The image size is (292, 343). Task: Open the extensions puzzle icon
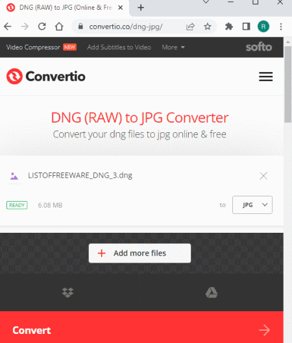click(x=229, y=27)
